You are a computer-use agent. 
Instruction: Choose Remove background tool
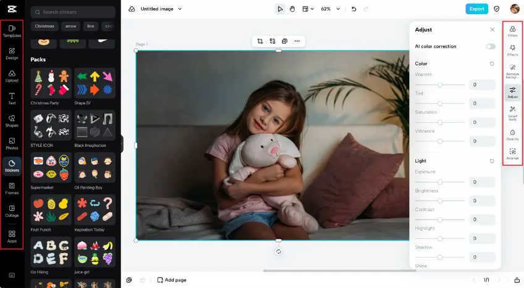(x=513, y=72)
